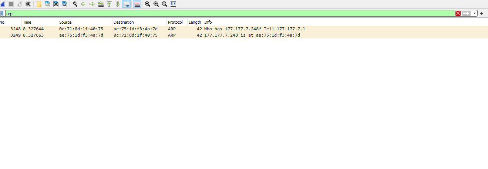Clear the arp display filter
Image resolution: width=488 pixels, height=169 pixels.
point(458,13)
